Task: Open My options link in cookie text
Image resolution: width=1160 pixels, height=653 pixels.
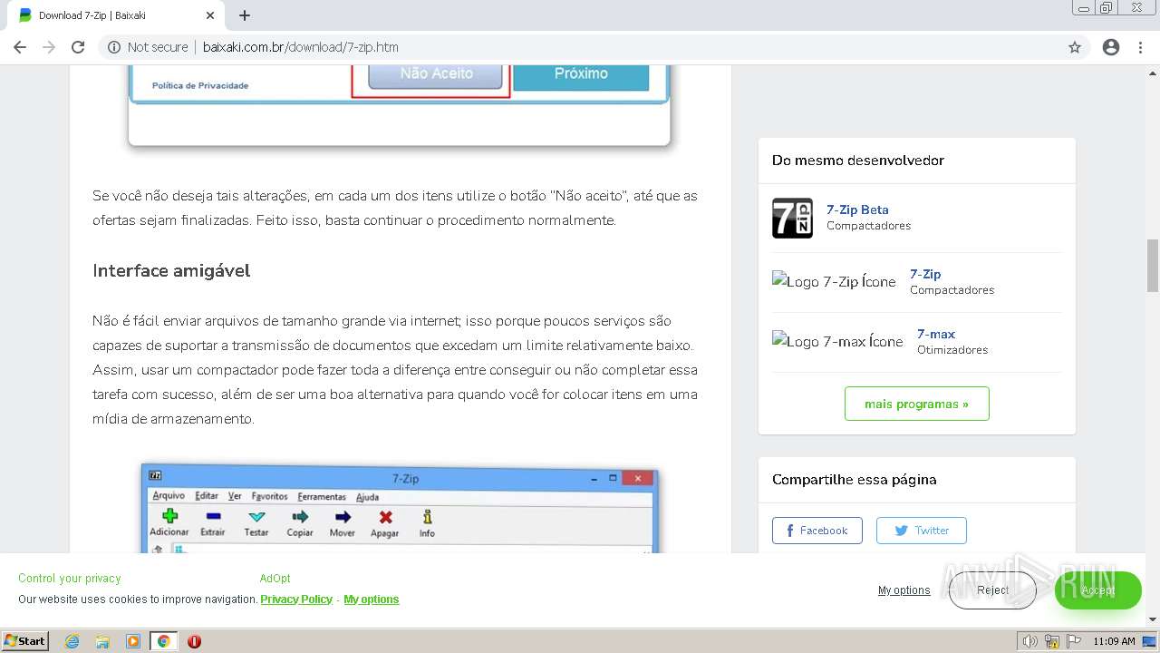Action: tap(372, 599)
